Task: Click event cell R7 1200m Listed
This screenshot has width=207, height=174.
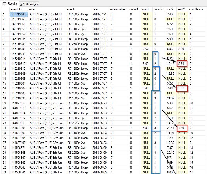Action: click(x=78, y=69)
